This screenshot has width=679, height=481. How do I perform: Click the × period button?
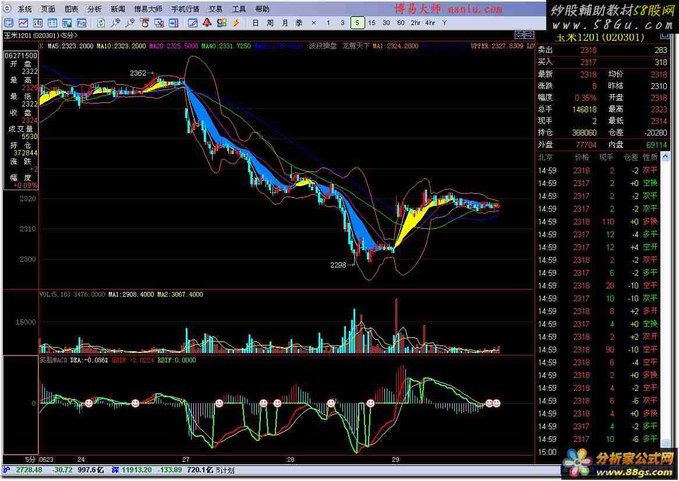pyautogui.click(x=314, y=23)
